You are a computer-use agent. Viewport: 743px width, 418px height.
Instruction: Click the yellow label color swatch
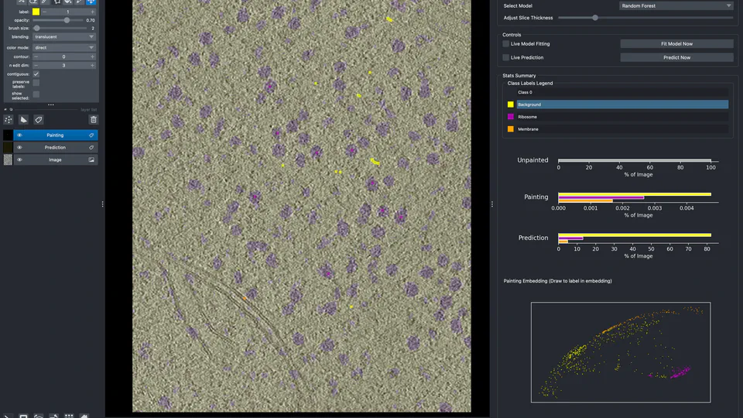coord(36,12)
